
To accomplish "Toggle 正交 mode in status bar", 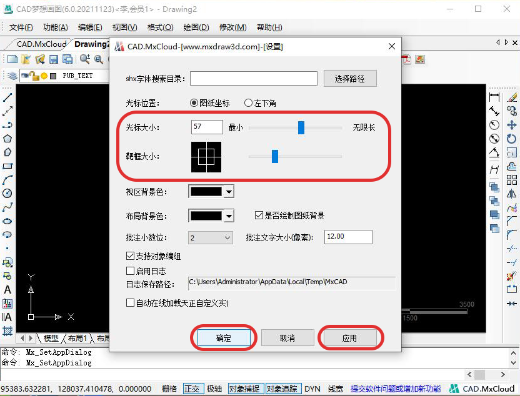I will click(x=192, y=389).
